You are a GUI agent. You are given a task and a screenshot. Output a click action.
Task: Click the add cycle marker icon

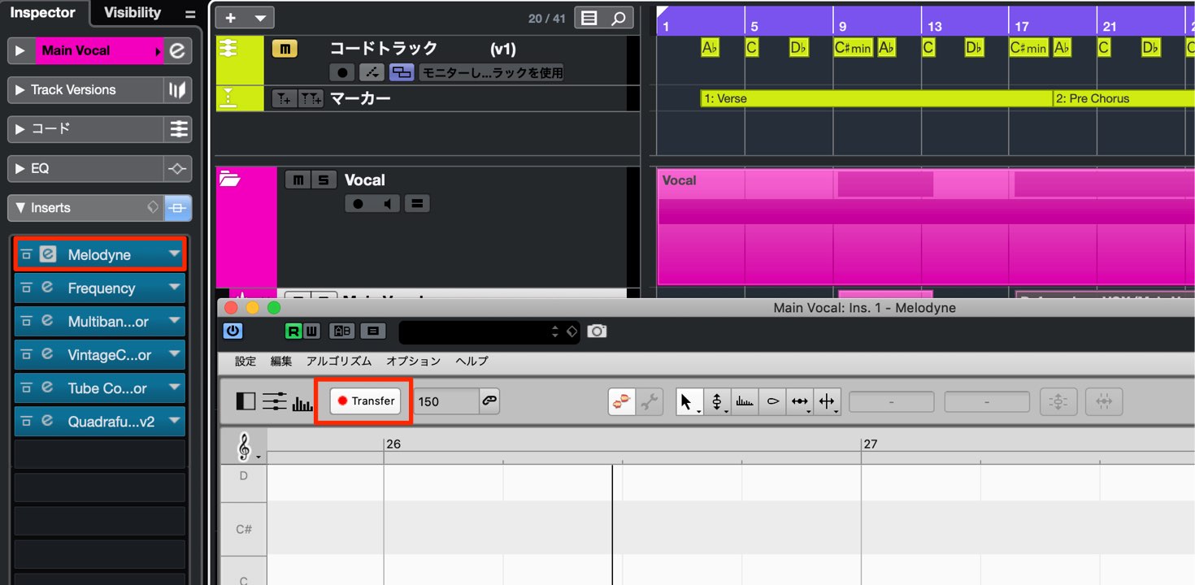(x=311, y=99)
